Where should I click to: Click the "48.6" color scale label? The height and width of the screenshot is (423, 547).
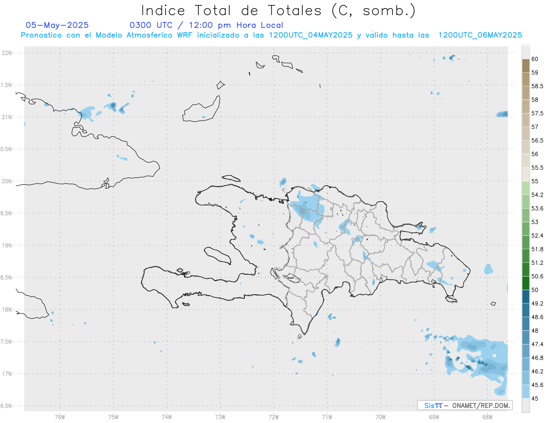pos(537,317)
